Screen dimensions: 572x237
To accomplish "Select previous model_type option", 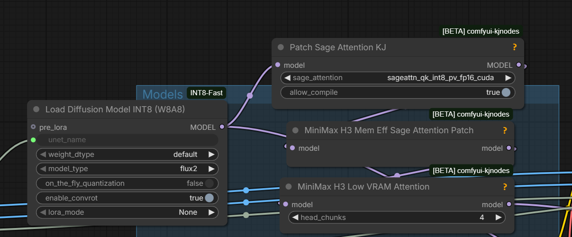I will pyautogui.click(x=43, y=169).
